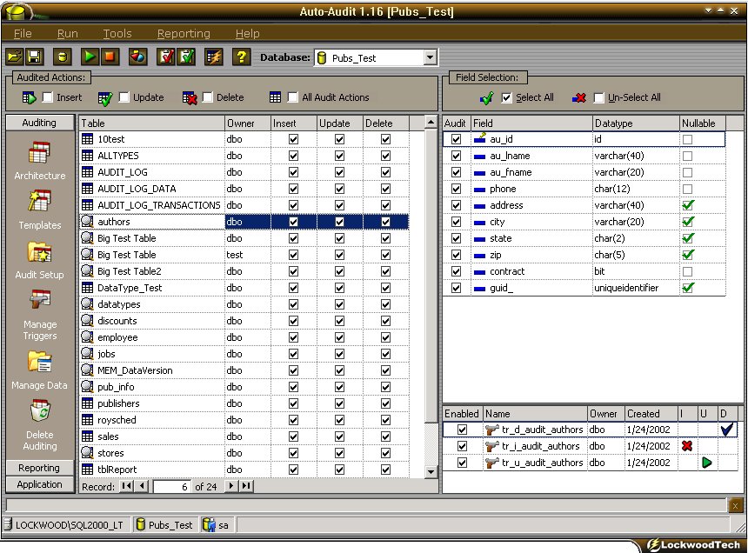Select the employee table row
Screen dimensions: 748x553
click(x=244, y=337)
